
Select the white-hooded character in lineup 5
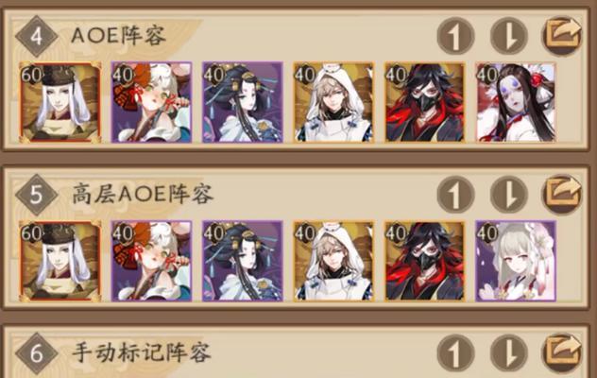(333, 262)
